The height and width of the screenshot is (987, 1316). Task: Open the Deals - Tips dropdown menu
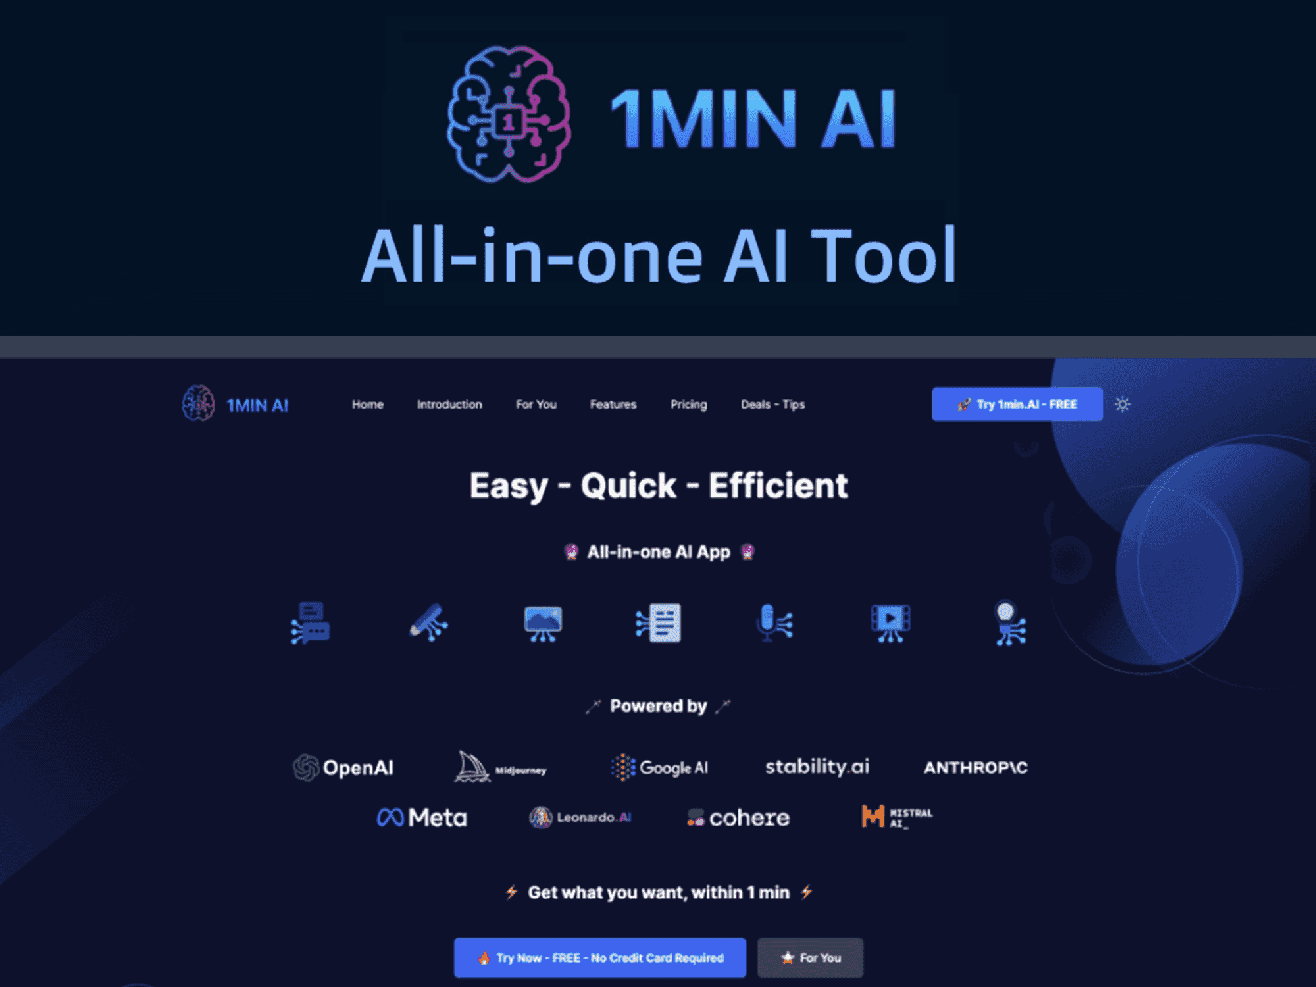coord(772,403)
